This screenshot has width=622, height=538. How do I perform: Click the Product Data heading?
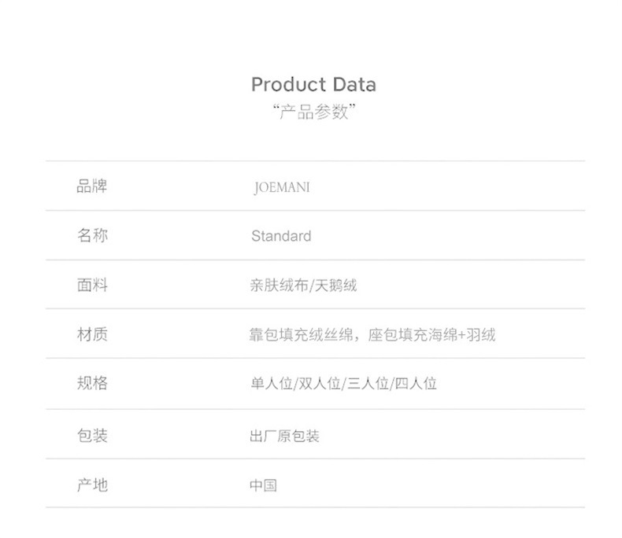313,84
